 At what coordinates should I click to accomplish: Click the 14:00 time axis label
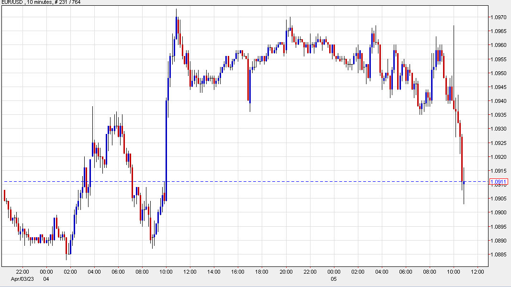click(214, 272)
